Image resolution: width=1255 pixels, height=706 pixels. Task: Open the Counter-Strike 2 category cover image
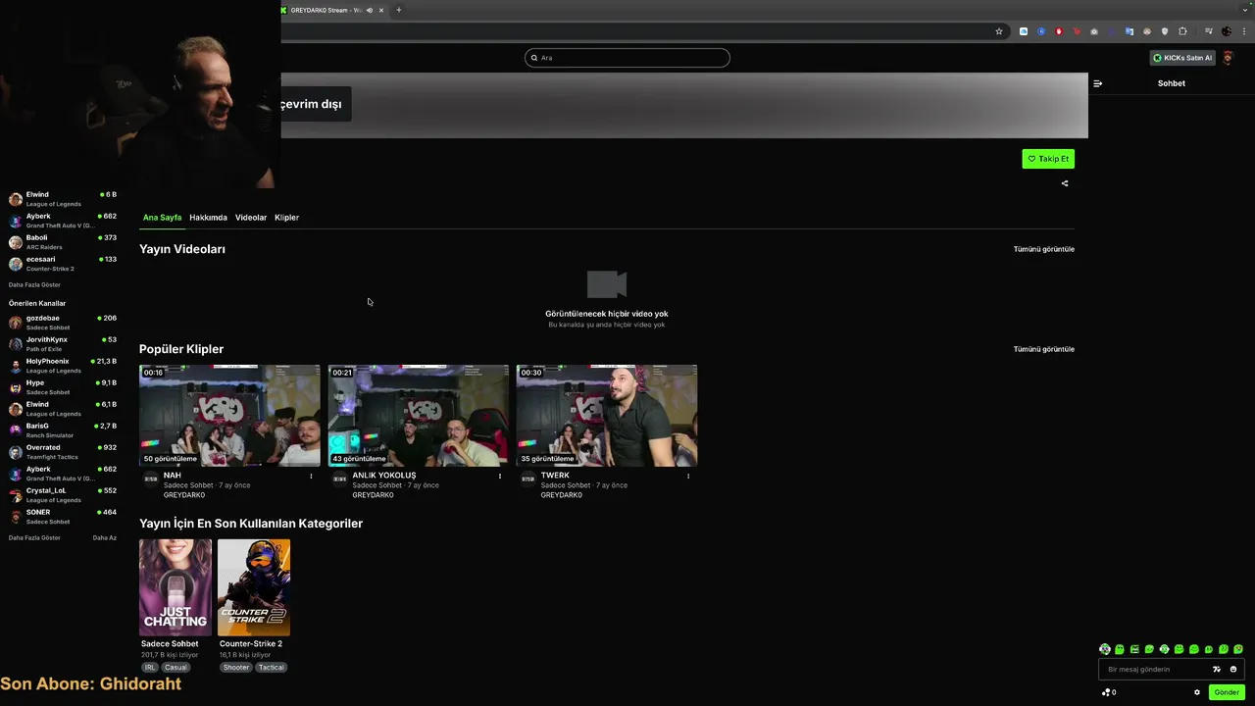pos(254,587)
